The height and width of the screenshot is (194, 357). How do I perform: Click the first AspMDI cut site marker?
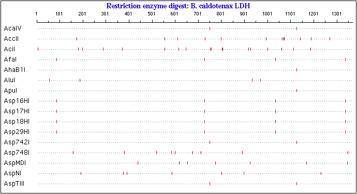(x=138, y=163)
